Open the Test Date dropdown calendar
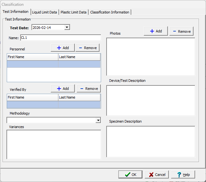The height and width of the screenshot is (182, 206). click(x=67, y=28)
